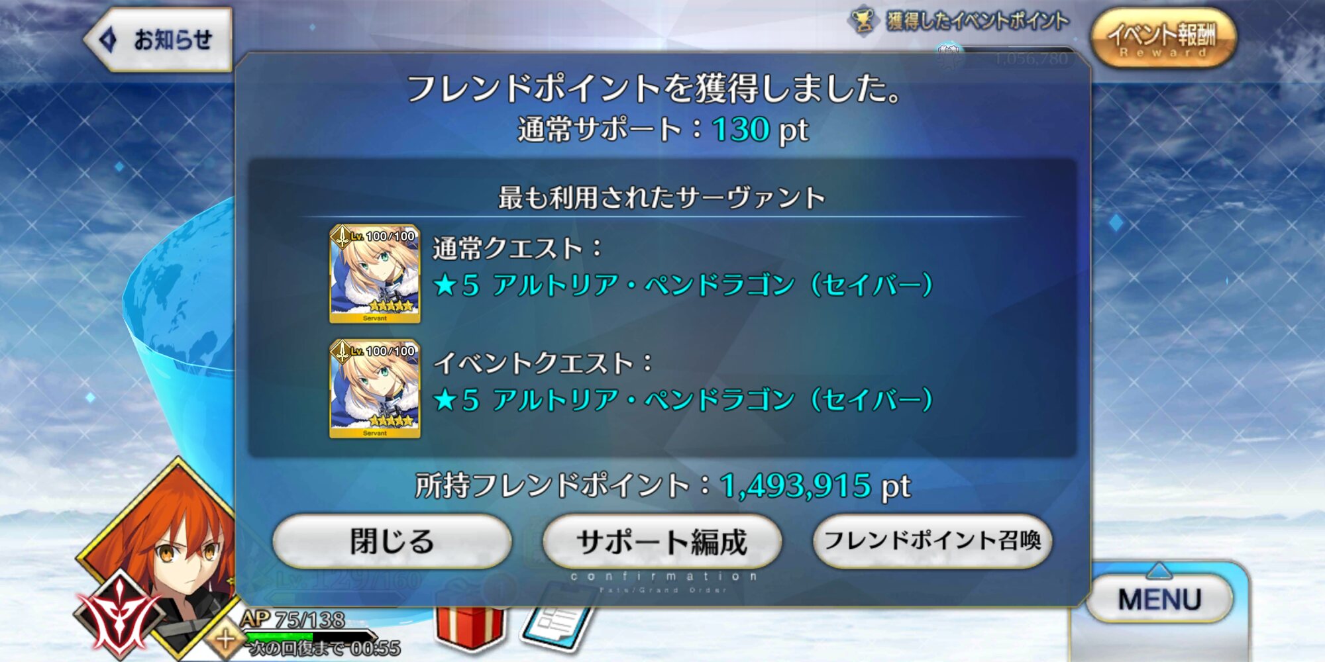Image resolution: width=1325 pixels, height=662 pixels.
Task: Open フレンドポイント召喚 summon
Action: (932, 542)
